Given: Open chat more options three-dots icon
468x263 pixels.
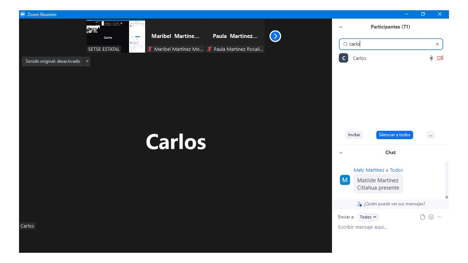Looking at the screenshot, I should [439, 217].
